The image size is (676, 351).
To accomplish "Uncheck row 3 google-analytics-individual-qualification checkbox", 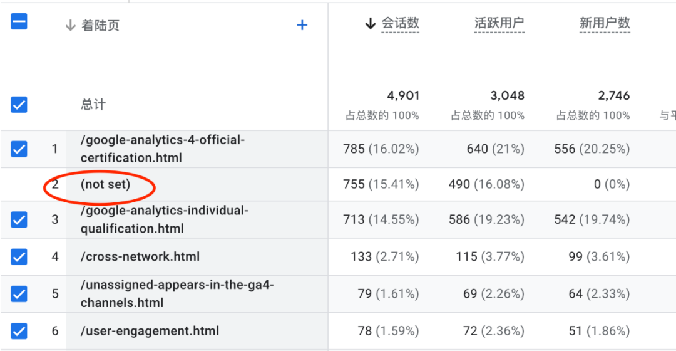I will point(19,219).
